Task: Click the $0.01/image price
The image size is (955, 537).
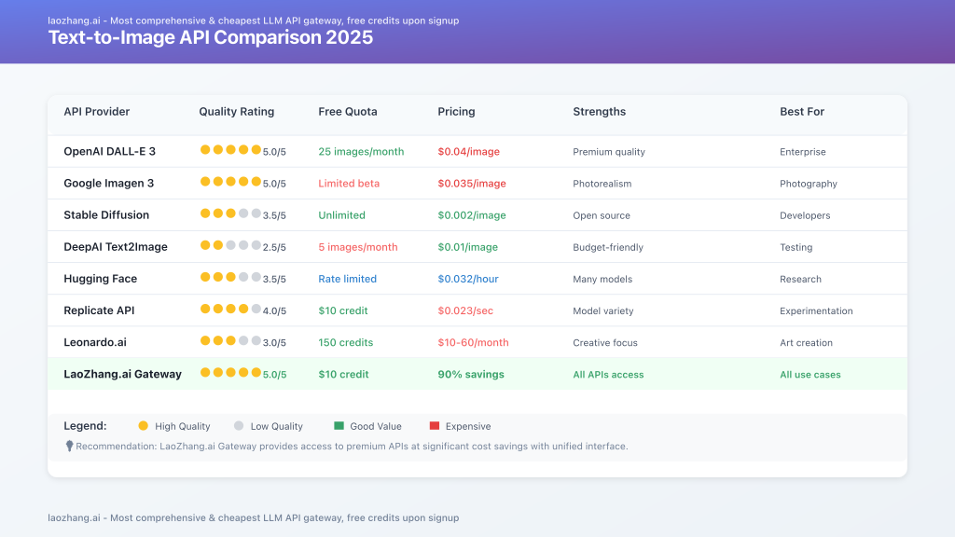Action: point(467,246)
